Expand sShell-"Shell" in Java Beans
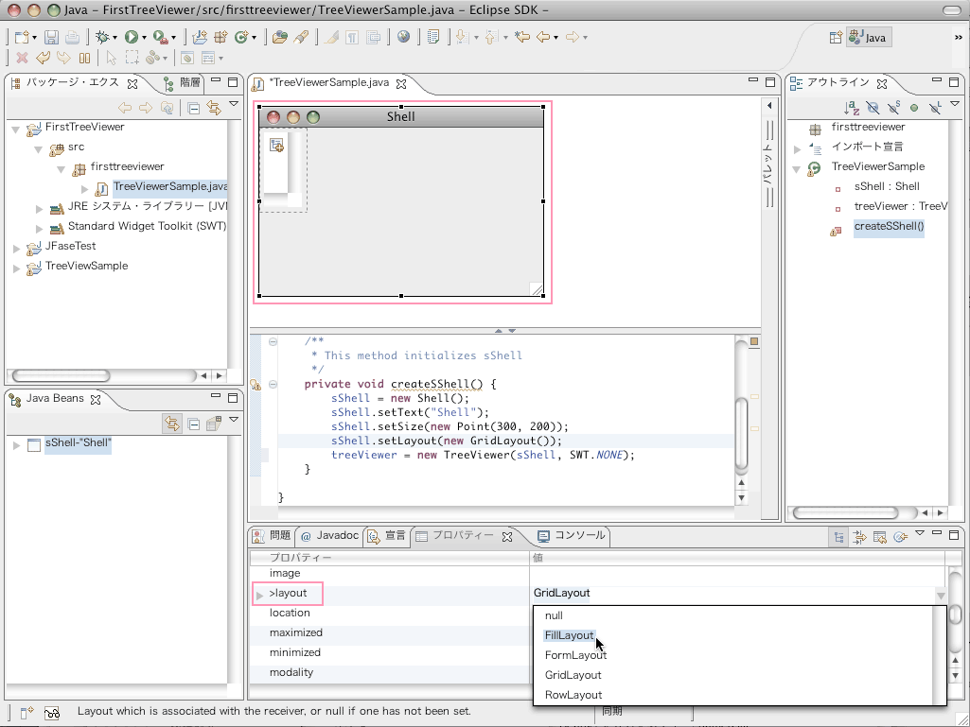 [x=17, y=444]
